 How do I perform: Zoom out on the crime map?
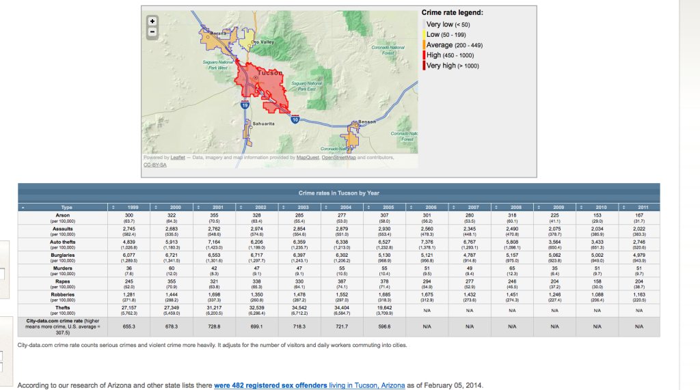point(152,32)
